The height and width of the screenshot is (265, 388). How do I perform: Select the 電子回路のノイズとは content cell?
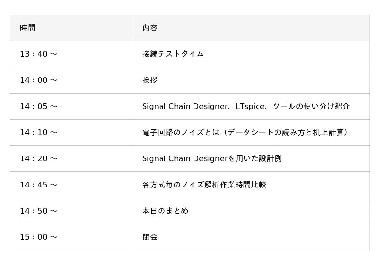pos(251,133)
